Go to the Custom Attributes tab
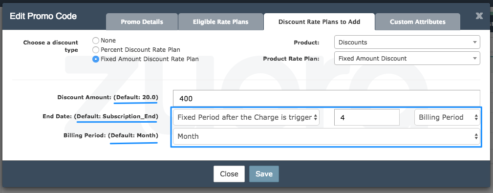 [x=418, y=21]
